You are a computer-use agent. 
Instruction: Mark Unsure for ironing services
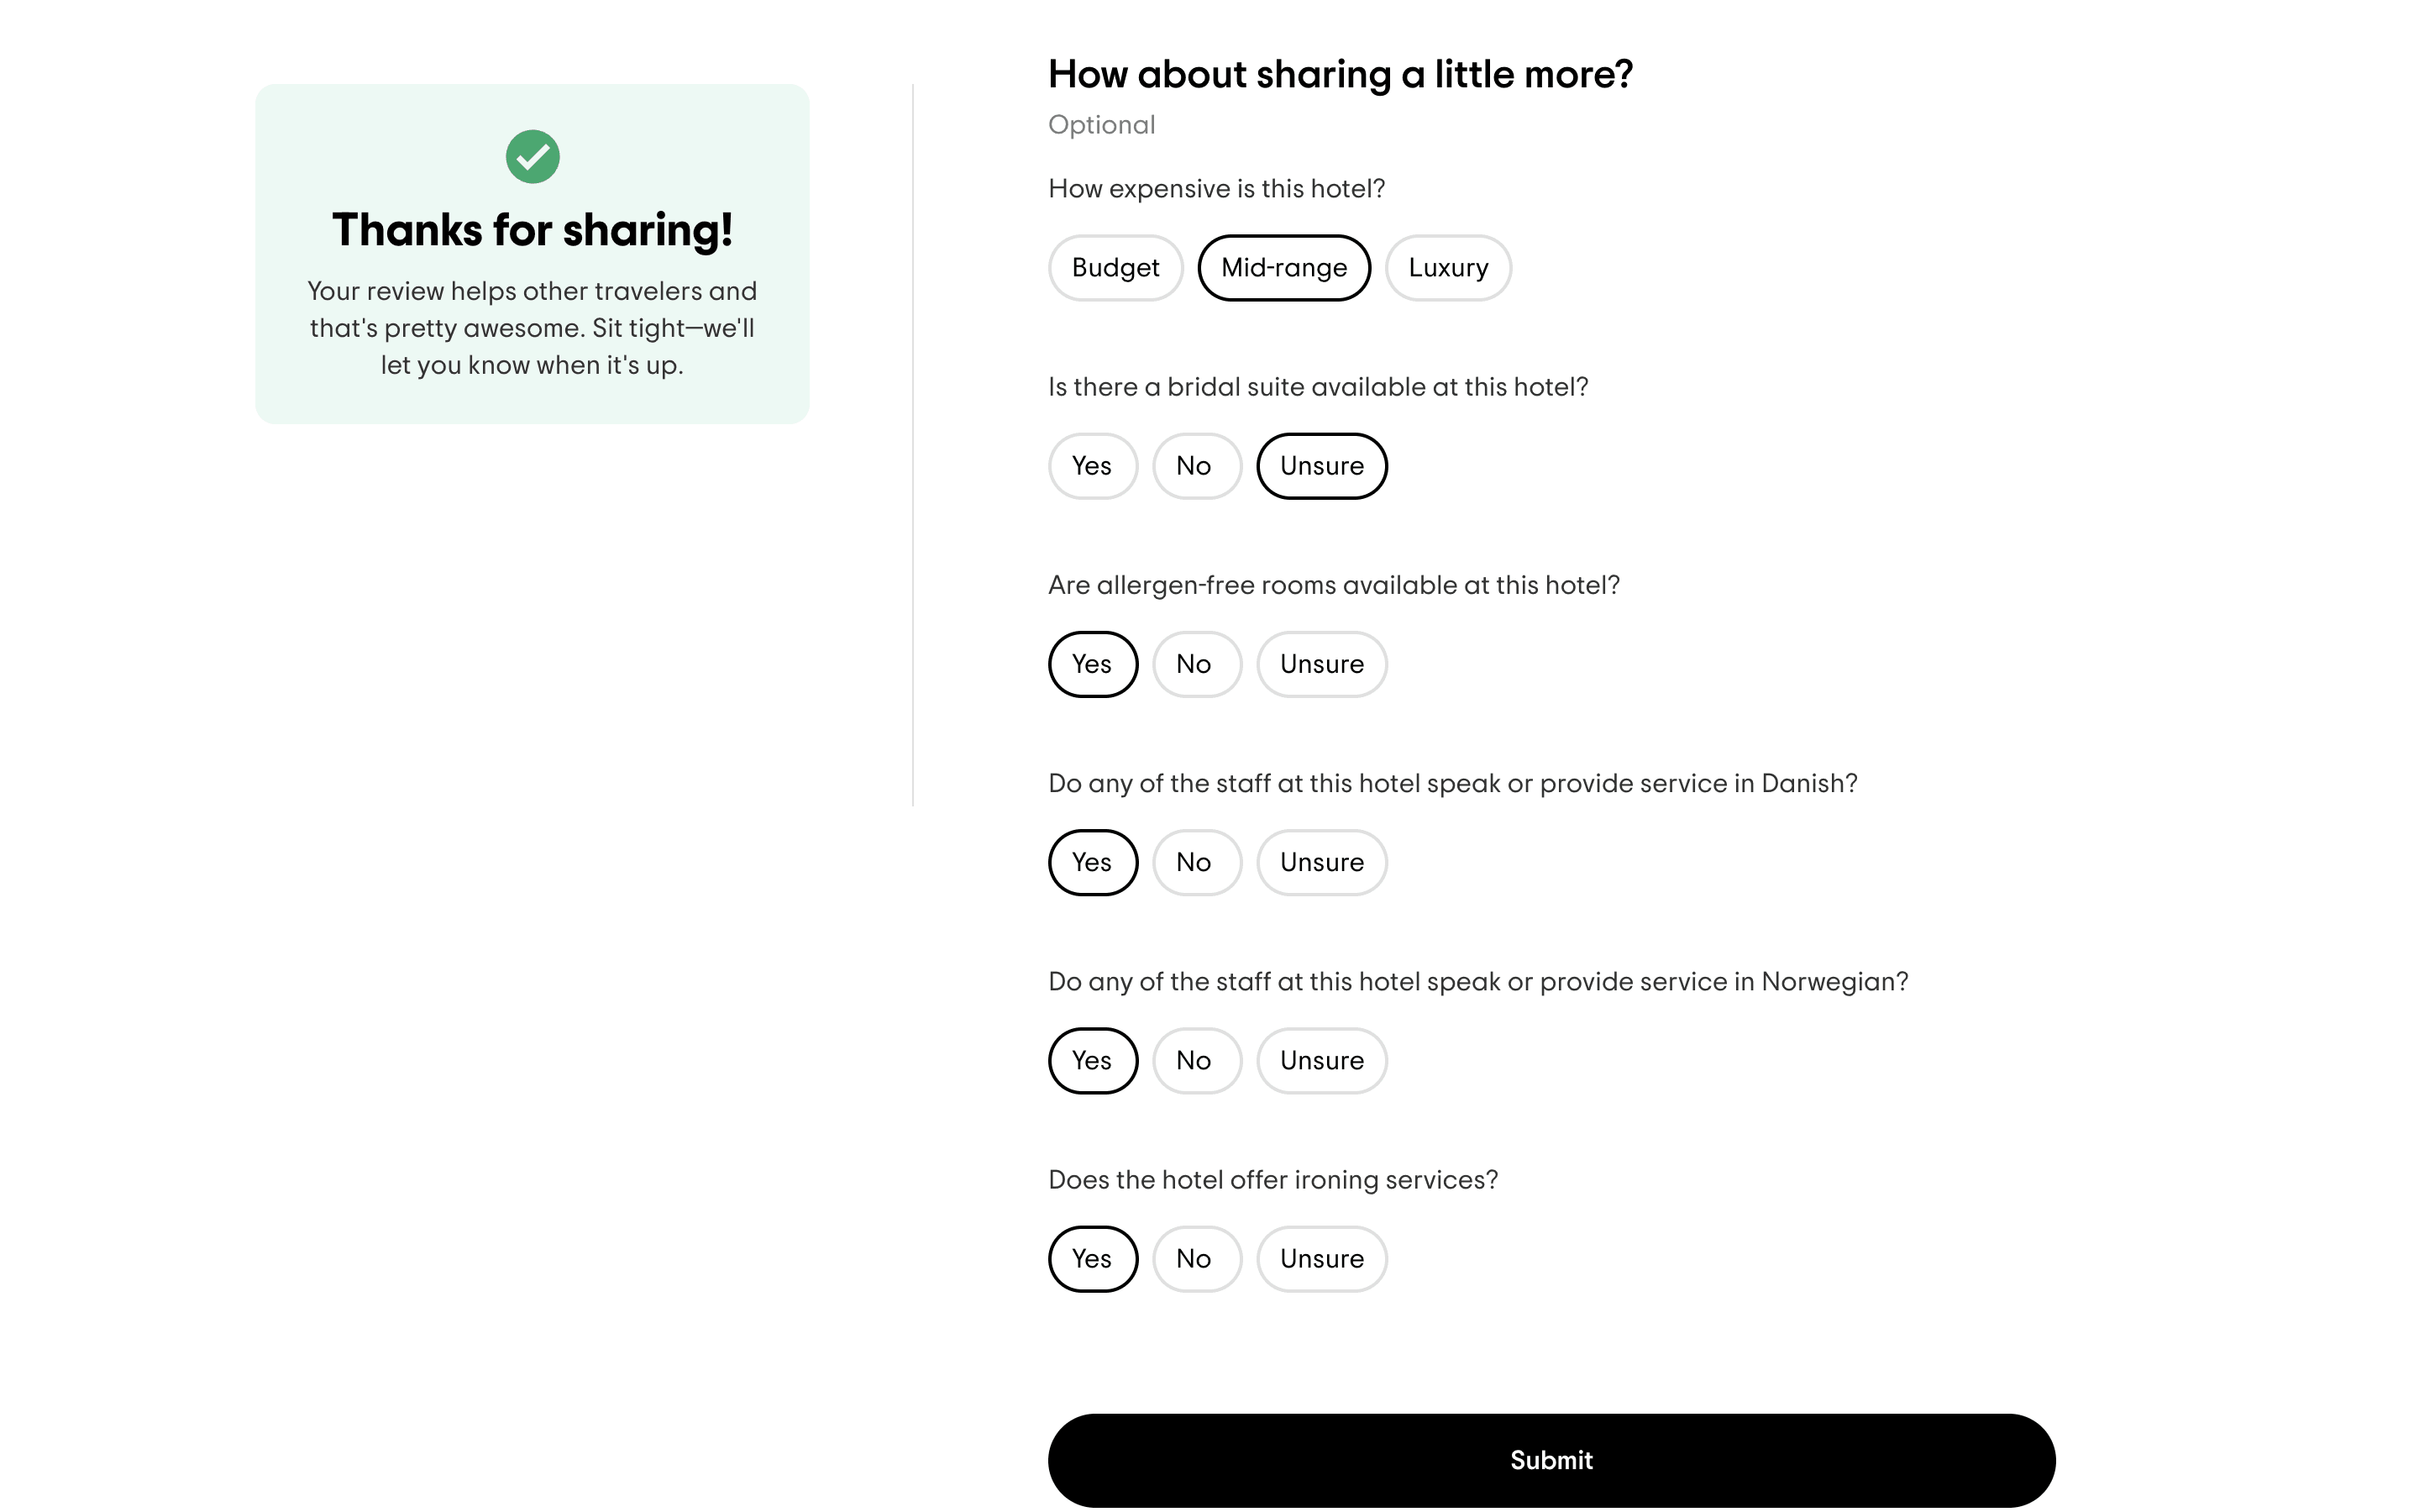[1320, 1258]
